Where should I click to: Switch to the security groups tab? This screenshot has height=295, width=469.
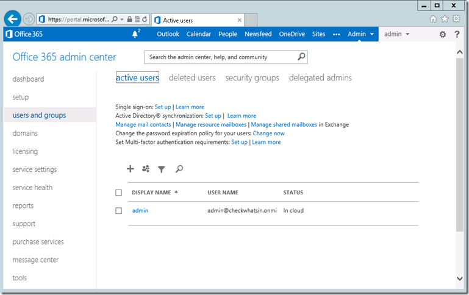click(x=252, y=77)
